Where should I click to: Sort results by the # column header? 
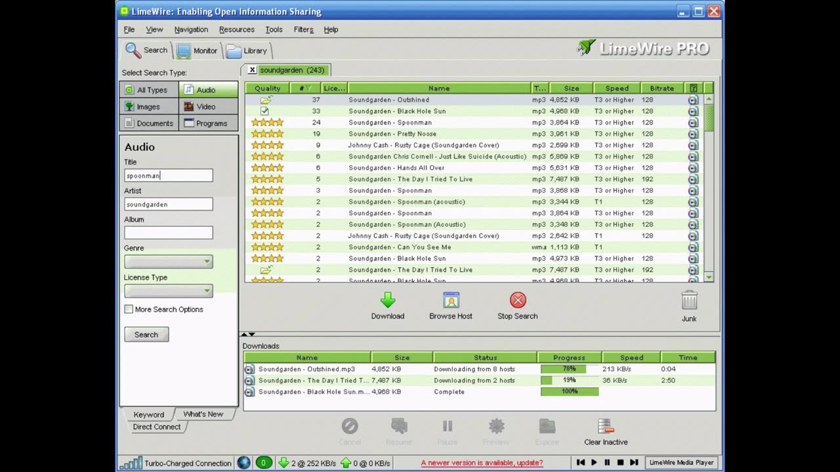tap(305, 88)
